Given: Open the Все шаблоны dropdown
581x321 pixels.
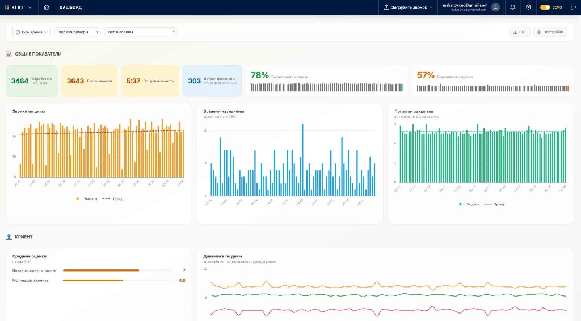Looking at the screenshot, I should click(141, 32).
